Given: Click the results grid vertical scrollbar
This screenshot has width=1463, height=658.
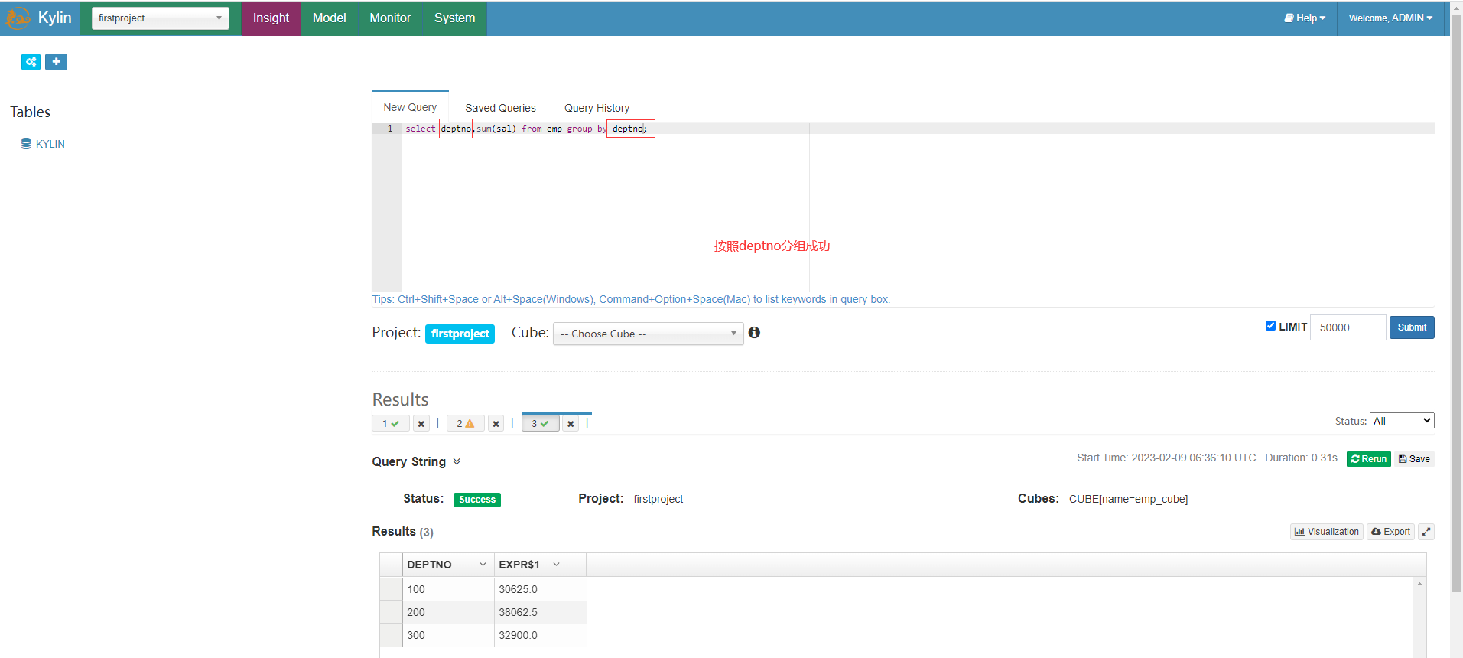Looking at the screenshot, I should [1419, 617].
